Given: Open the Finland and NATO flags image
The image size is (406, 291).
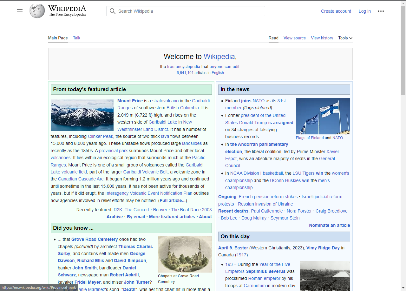Looking at the screenshot, I should coord(323,116).
